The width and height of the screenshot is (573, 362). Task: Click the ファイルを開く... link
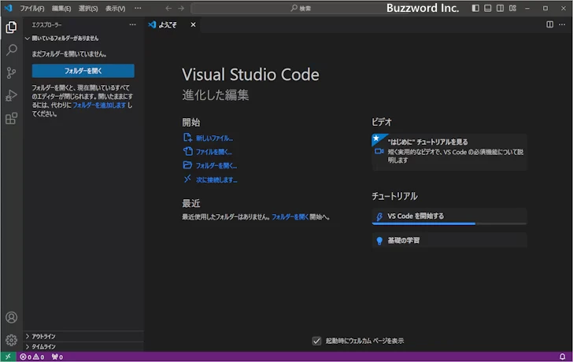[213, 152]
